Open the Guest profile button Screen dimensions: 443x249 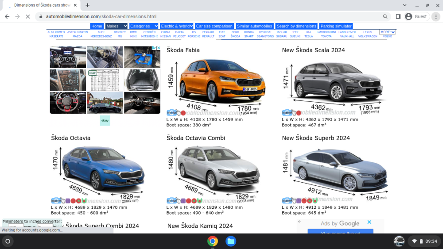click(x=417, y=17)
